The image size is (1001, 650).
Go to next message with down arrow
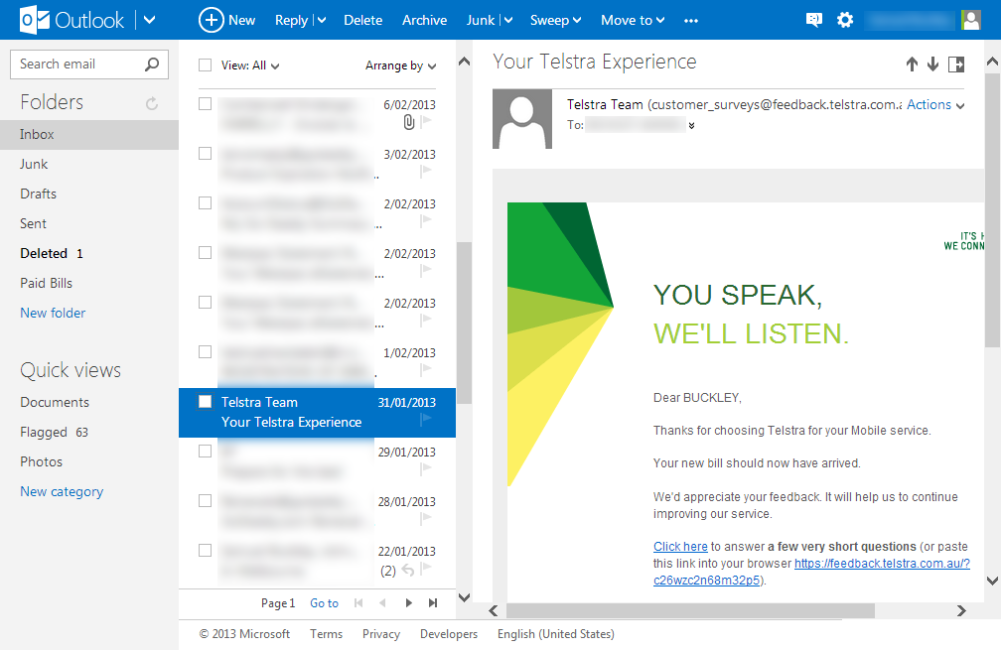932,64
